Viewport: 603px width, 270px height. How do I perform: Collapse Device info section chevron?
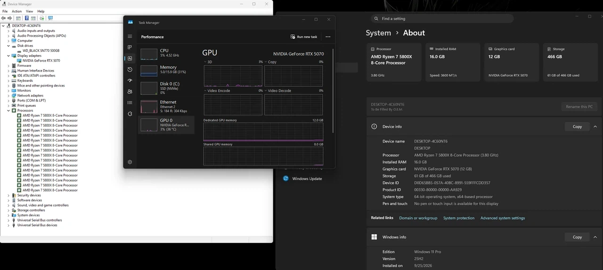595,127
